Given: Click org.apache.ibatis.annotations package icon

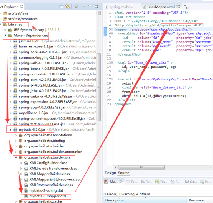Looking at the screenshot, I should coord(21,135).
